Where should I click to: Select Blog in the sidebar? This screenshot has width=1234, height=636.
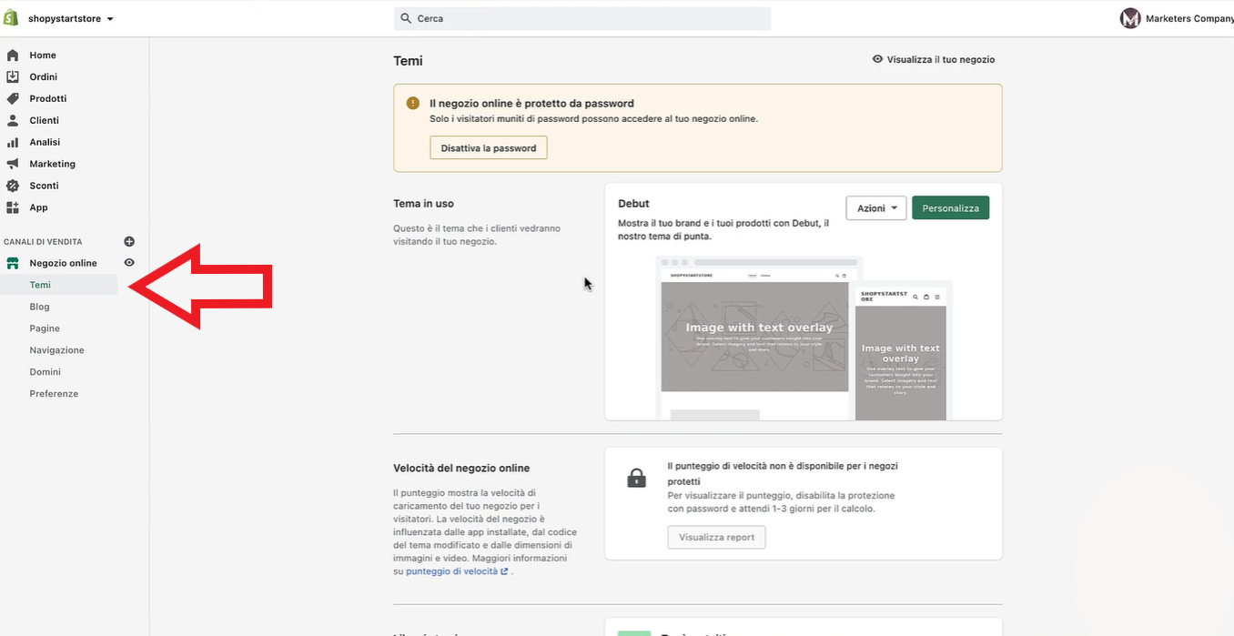(x=40, y=307)
